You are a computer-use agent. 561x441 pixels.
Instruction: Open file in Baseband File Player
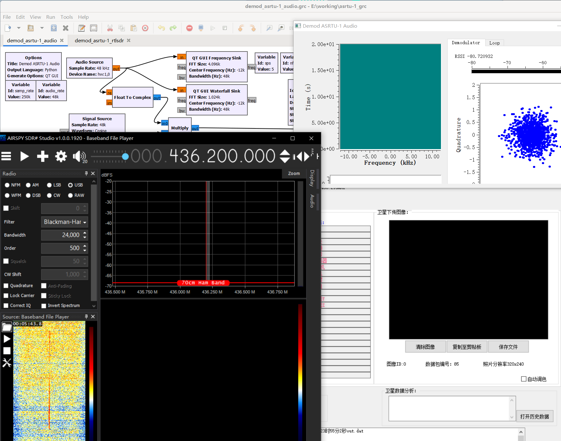[x=7, y=327]
